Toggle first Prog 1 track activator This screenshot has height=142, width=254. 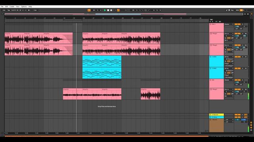point(237,34)
